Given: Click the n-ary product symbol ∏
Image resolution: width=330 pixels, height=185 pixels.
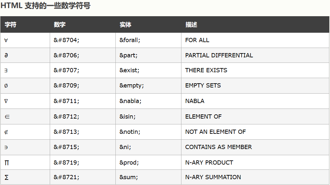Looking at the screenshot, I should pyautogui.click(x=7, y=163).
